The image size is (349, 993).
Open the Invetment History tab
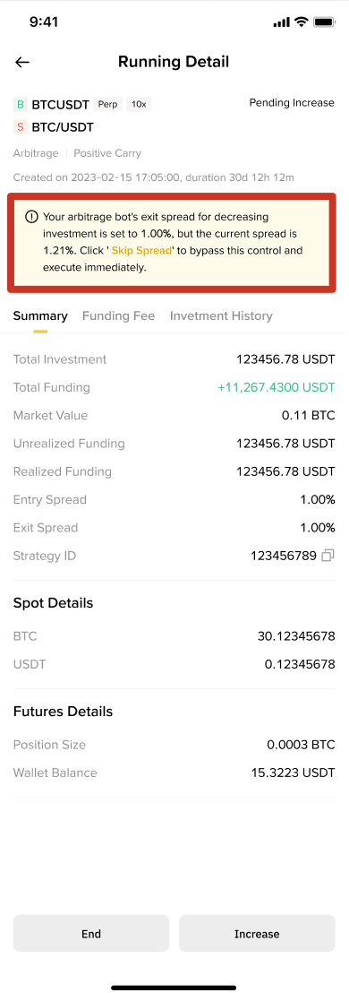[221, 315]
